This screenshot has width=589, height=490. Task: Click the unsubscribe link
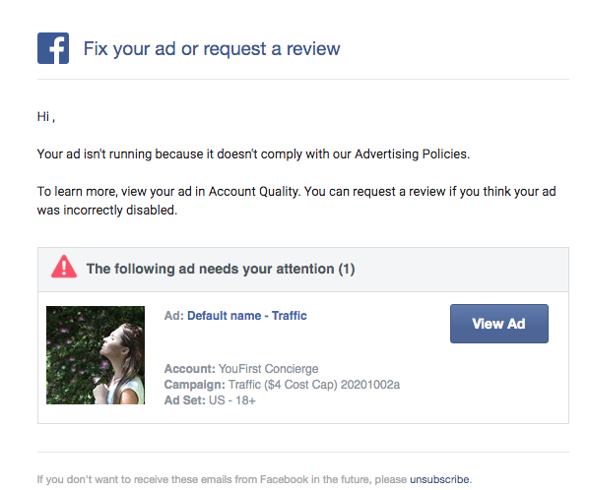(x=439, y=479)
